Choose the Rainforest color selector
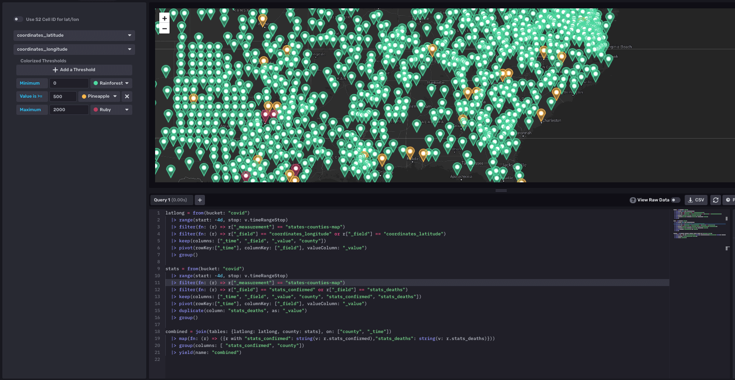The image size is (735, 380). point(111,83)
